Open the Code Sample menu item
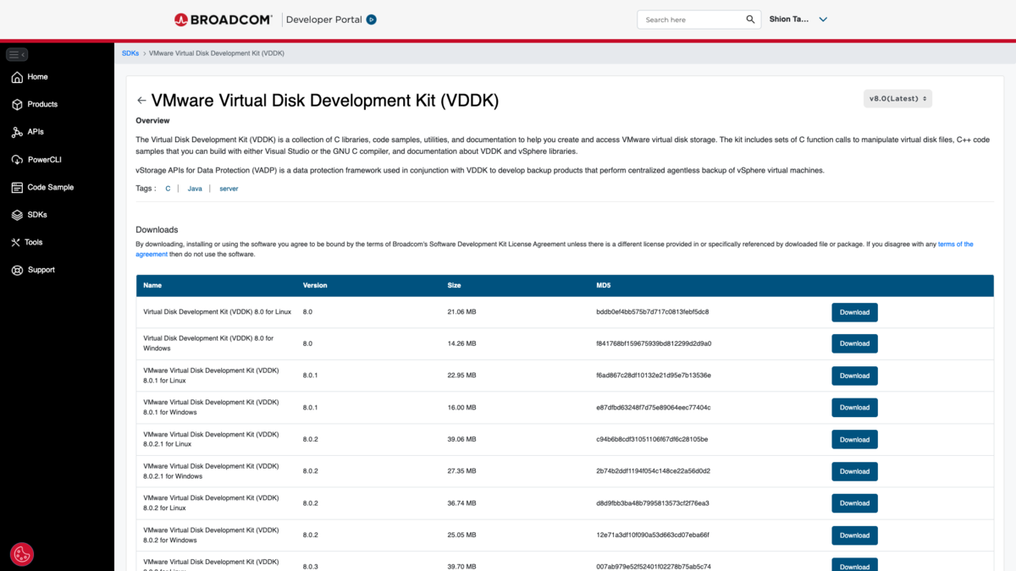The image size is (1016, 571). (x=51, y=188)
